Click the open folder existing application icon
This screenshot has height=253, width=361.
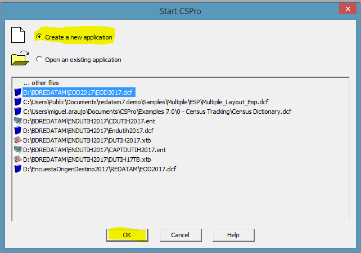coord(20,58)
